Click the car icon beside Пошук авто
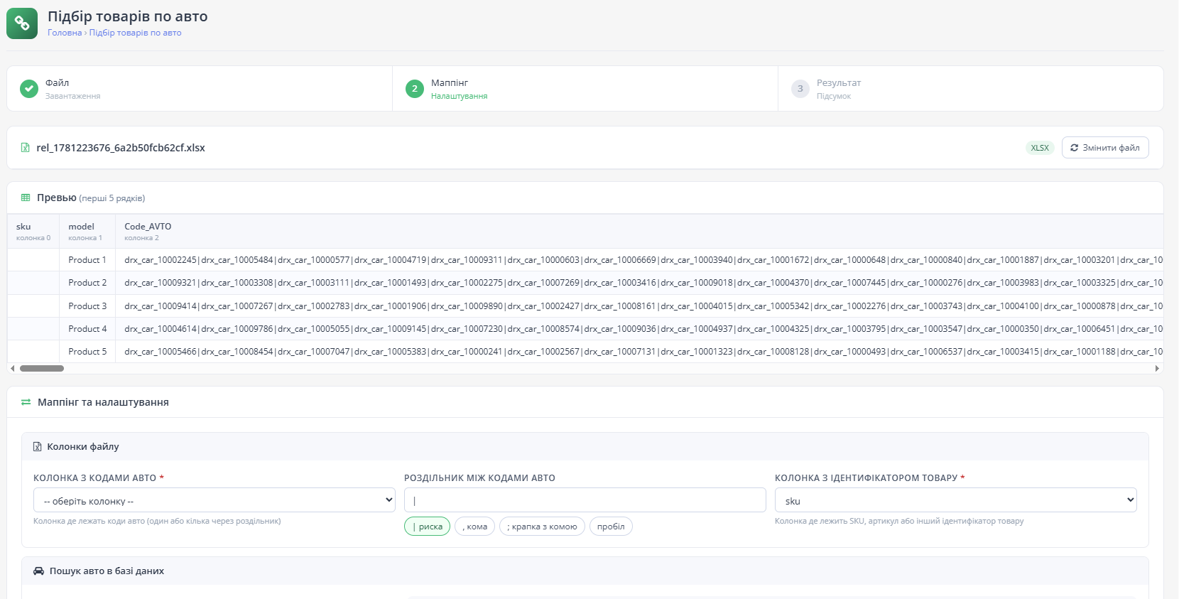 (39, 571)
